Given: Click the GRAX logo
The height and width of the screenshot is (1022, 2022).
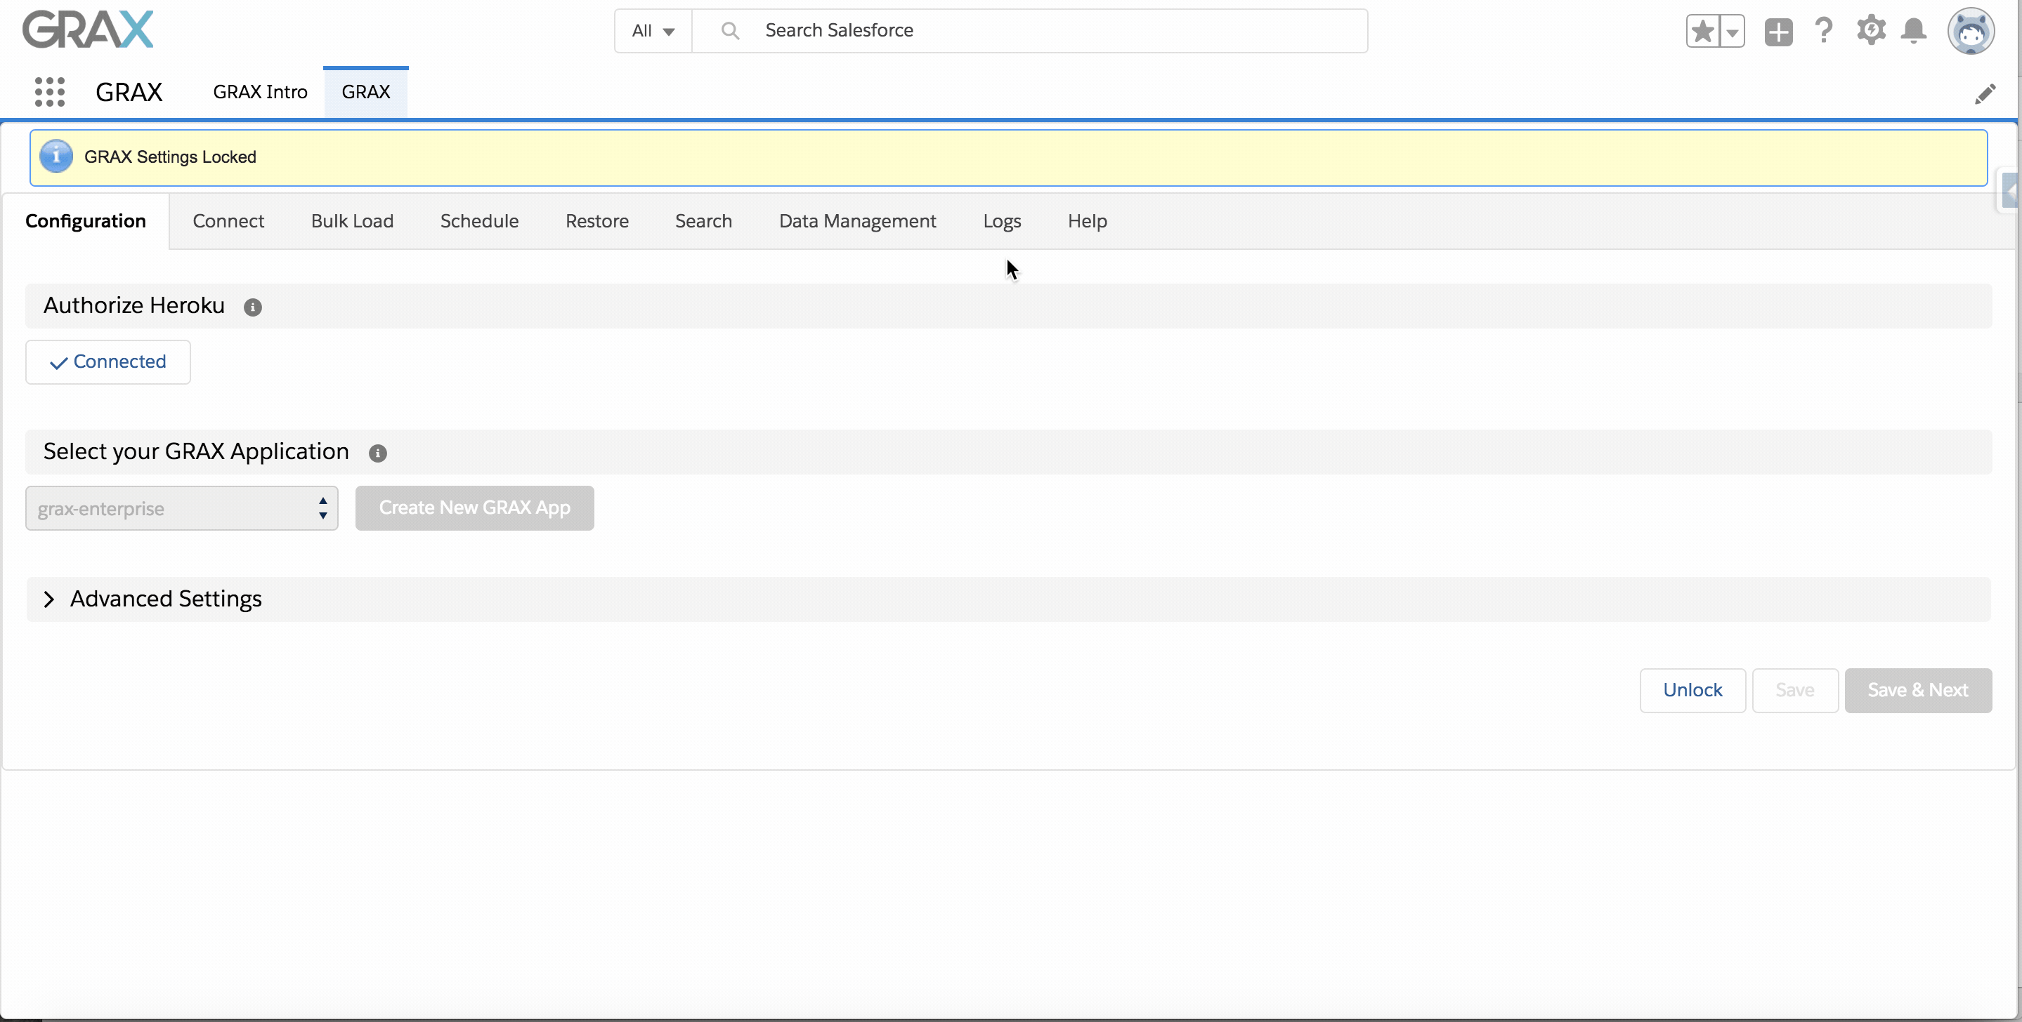Looking at the screenshot, I should click(88, 29).
